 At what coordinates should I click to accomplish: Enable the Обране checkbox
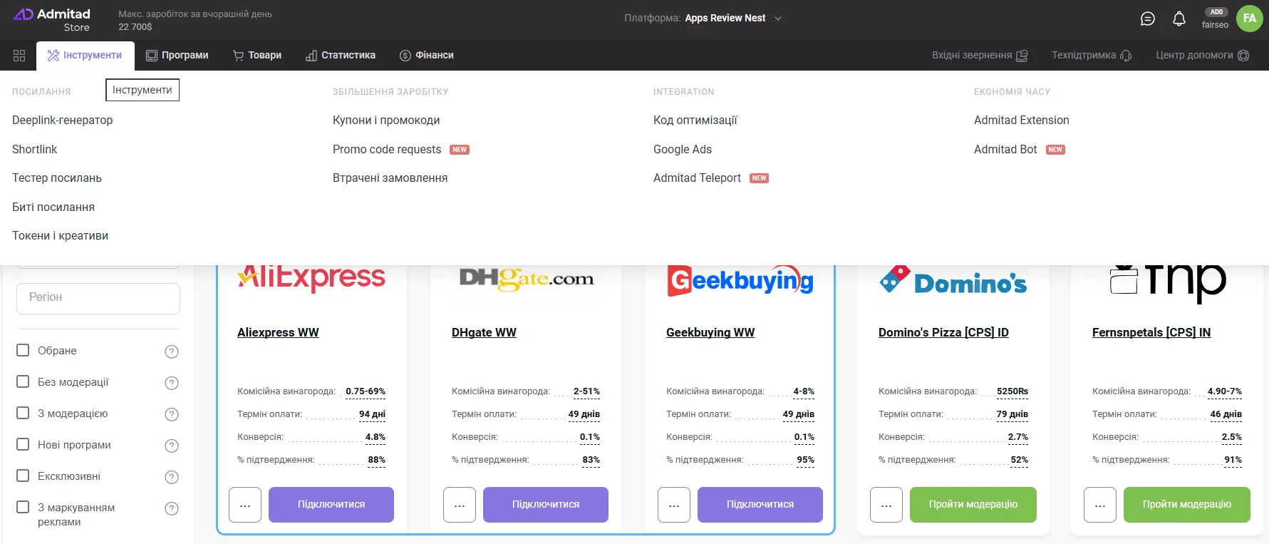[23, 350]
